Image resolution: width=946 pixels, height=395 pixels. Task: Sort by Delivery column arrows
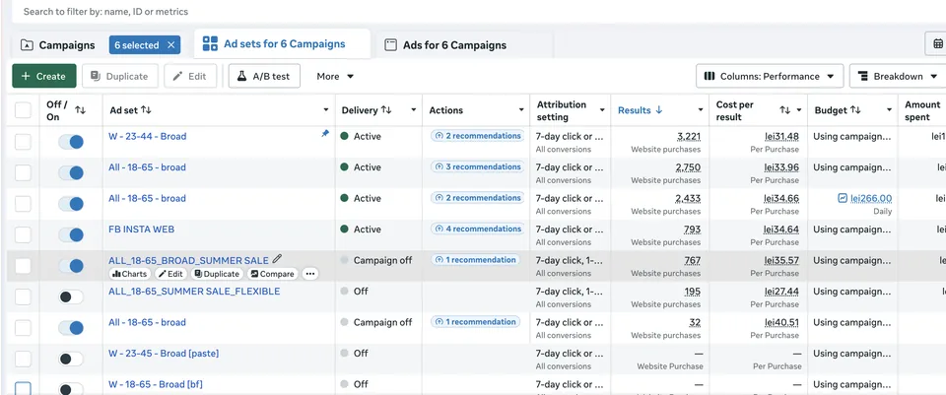click(386, 110)
